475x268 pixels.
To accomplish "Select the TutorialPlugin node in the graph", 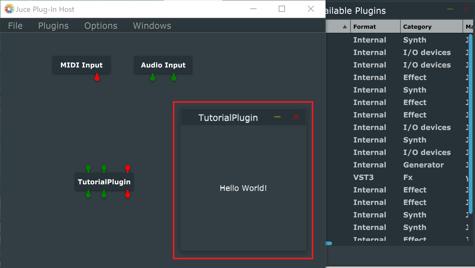I will (104, 182).
